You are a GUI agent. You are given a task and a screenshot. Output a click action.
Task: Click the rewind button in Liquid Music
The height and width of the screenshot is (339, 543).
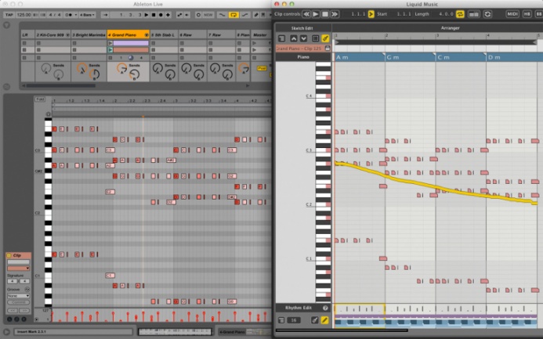point(306,14)
